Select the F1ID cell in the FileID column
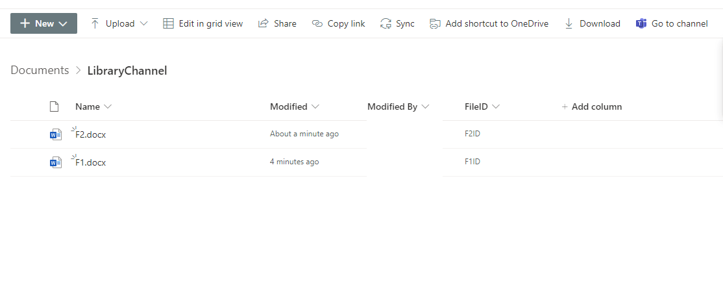Viewport: 723px width, 300px height. point(472,162)
